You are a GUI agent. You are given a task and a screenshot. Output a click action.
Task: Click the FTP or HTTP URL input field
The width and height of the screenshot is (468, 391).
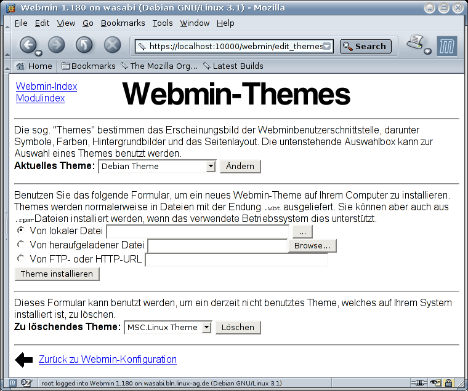236,259
